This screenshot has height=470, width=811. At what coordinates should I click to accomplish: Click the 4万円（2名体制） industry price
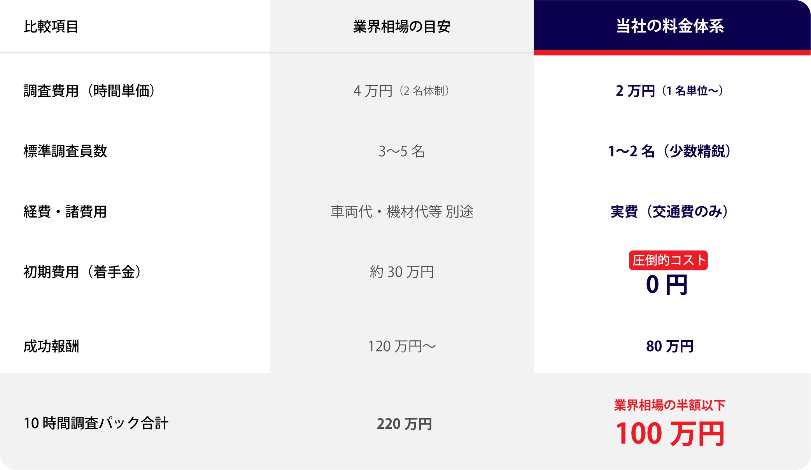(x=401, y=91)
